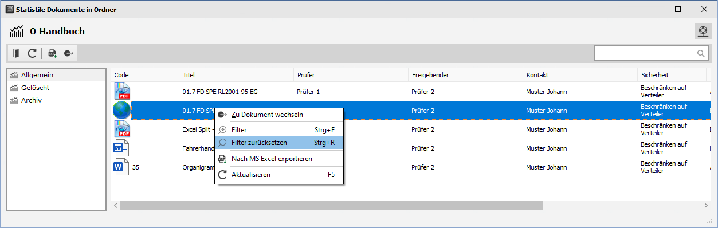Choose Filter zurücksetzen menu entry
Screen dimensions: 718x228
pyautogui.click(x=279, y=142)
